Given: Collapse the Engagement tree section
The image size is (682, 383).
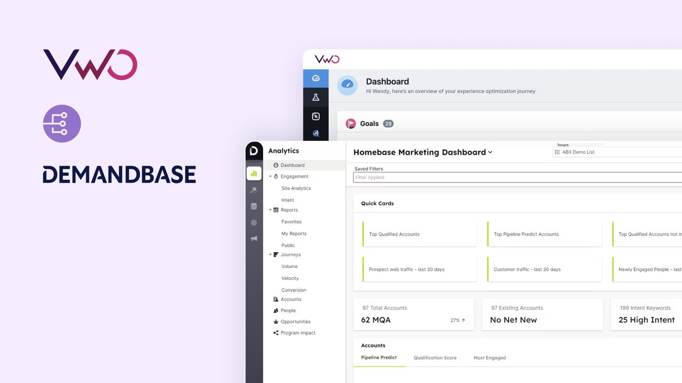Looking at the screenshot, I should [270, 177].
